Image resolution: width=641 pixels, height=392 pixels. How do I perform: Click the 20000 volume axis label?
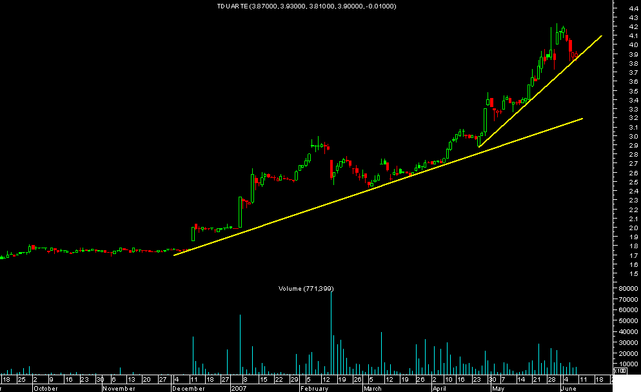pyautogui.click(x=628, y=353)
